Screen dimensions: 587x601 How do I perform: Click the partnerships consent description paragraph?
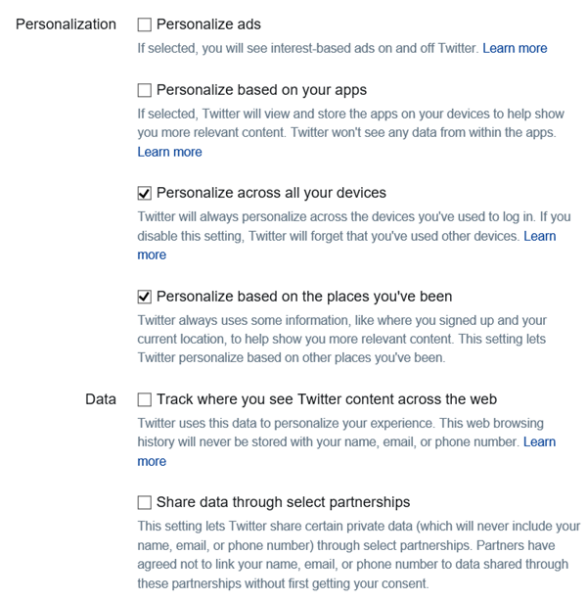[x=359, y=555]
